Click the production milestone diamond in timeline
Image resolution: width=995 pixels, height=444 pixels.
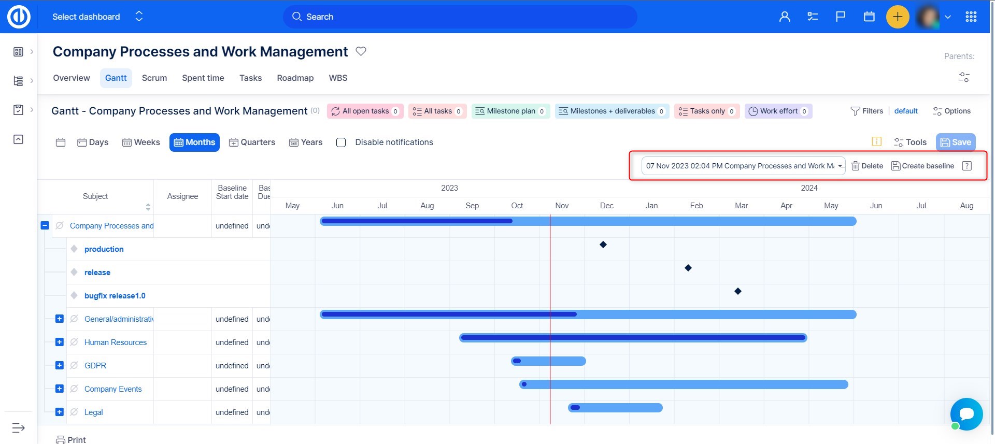(x=603, y=245)
